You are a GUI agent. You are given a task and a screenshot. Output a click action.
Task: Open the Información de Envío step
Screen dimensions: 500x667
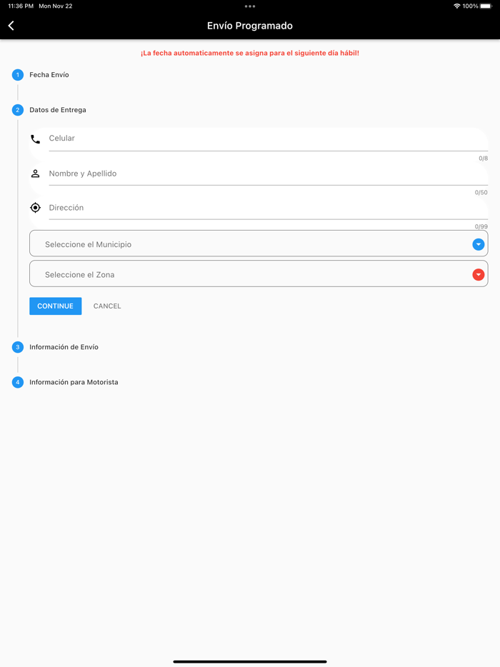pyautogui.click(x=64, y=347)
